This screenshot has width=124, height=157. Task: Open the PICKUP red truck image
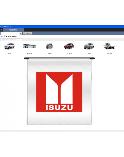click(69, 46)
